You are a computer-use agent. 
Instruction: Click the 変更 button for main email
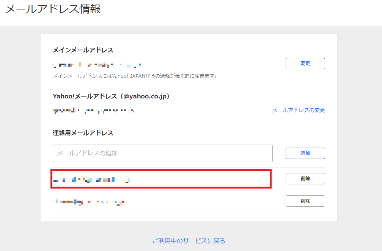click(305, 64)
